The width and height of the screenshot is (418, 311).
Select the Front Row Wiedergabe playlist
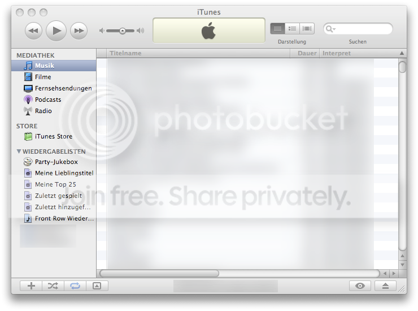(54, 218)
